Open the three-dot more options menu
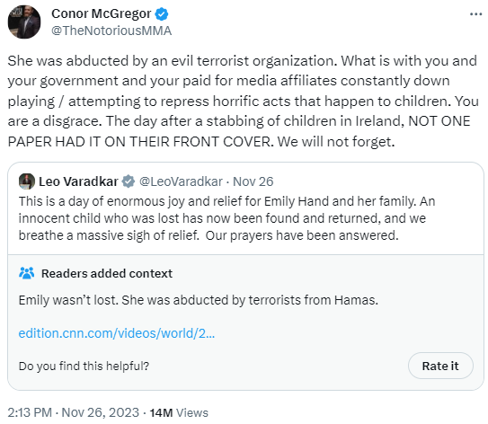Viewport: 488px width, 424px height. tap(475, 14)
